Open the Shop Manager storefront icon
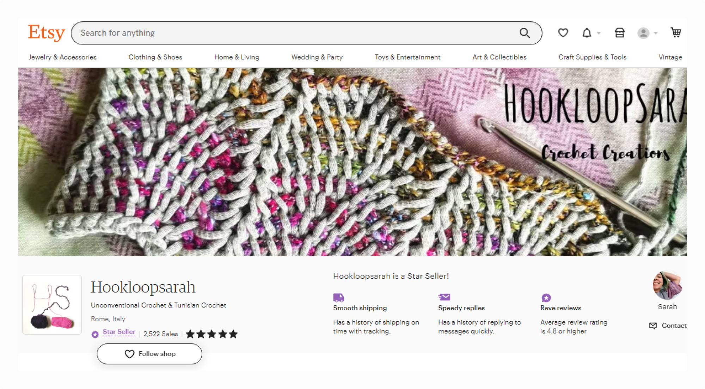The height and width of the screenshot is (389, 705). click(x=619, y=33)
